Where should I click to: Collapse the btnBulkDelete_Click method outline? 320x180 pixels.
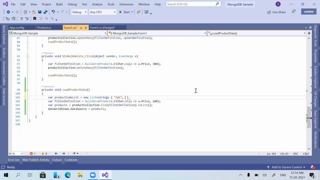(27, 56)
